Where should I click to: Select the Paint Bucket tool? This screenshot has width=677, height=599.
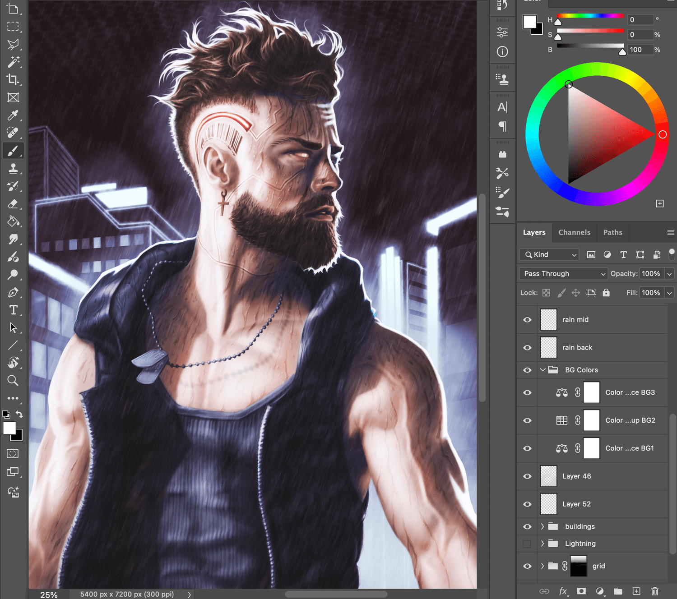click(13, 221)
